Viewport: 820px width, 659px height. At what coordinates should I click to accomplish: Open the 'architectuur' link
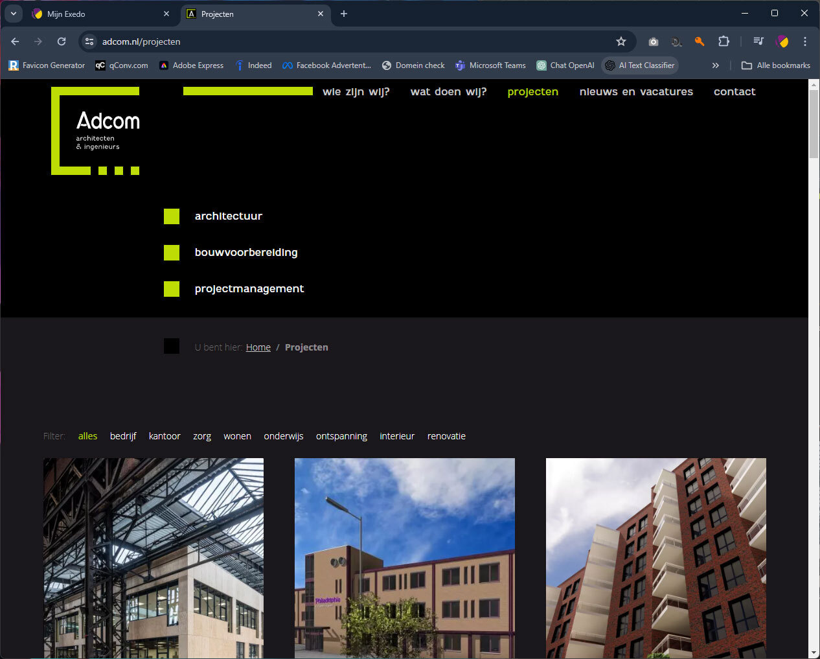tap(228, 216)
